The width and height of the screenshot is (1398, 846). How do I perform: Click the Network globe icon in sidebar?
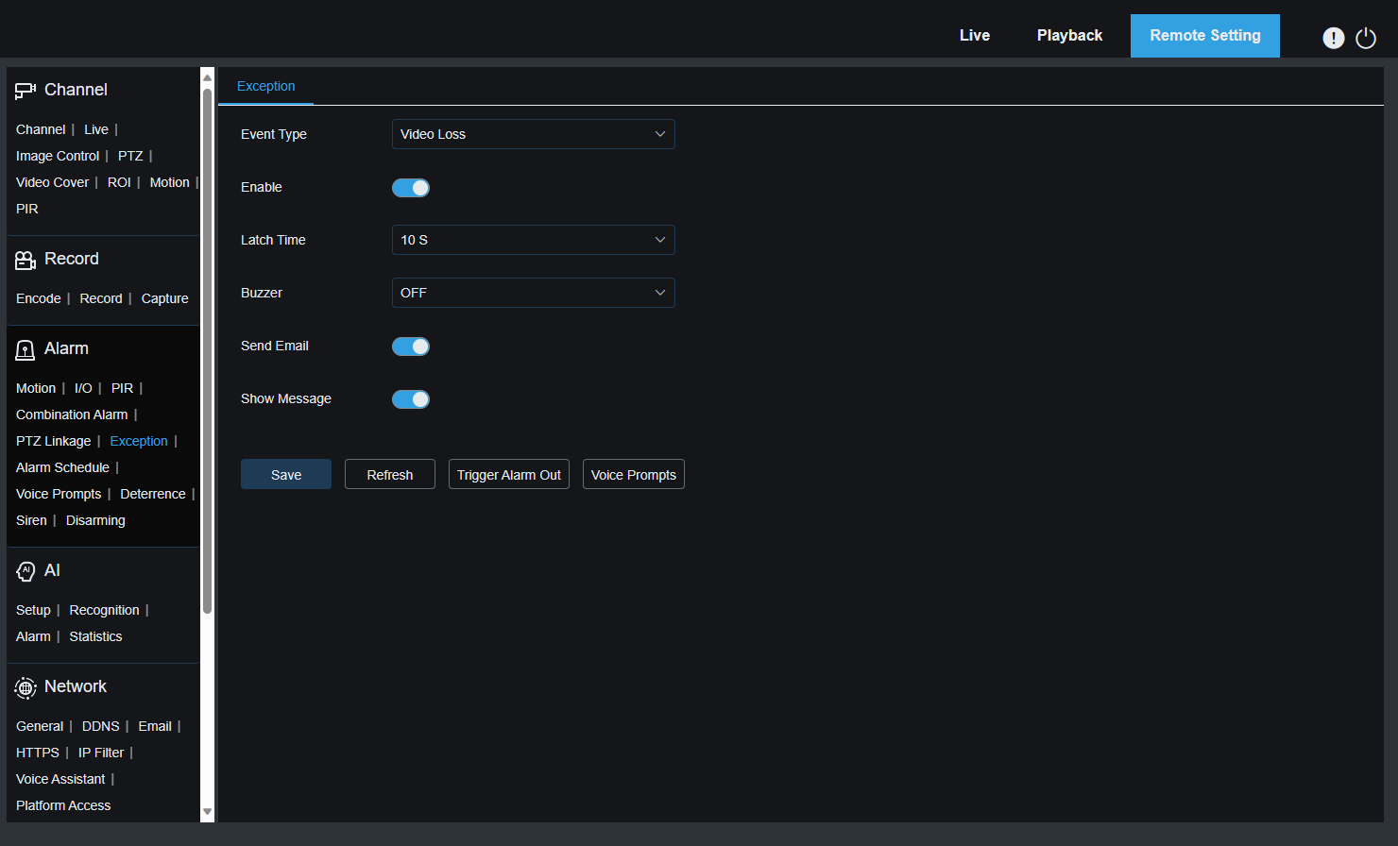pyautogui.click(x=25, y=686)
